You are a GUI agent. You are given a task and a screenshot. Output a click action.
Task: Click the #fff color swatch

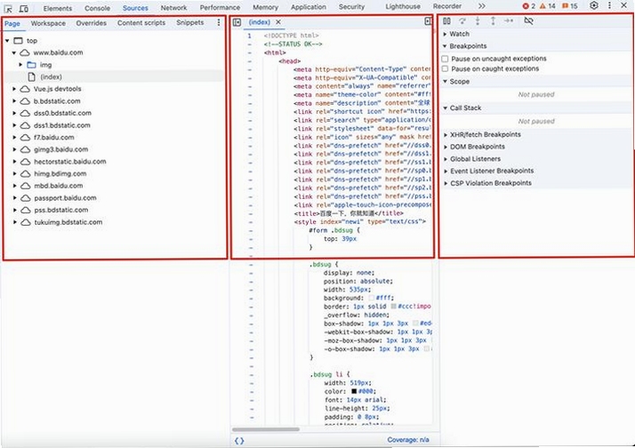click(371, 299)
